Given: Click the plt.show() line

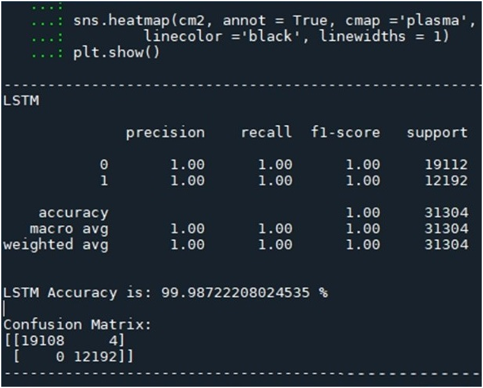Looking at the screenshot, I should pos(116,53).
